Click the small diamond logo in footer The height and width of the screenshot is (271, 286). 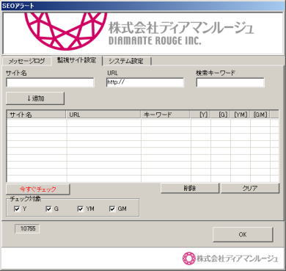(x=189, y=259)
